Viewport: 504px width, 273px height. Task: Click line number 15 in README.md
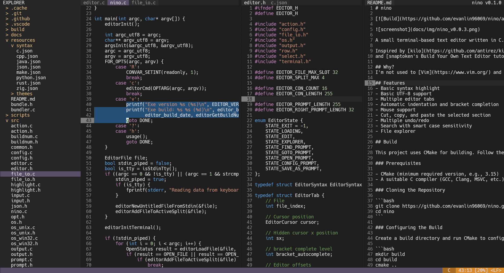[370, 83]
